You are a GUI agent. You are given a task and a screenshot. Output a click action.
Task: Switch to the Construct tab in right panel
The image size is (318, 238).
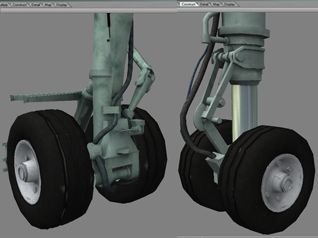pyautogui.click(x=188, y=4)
